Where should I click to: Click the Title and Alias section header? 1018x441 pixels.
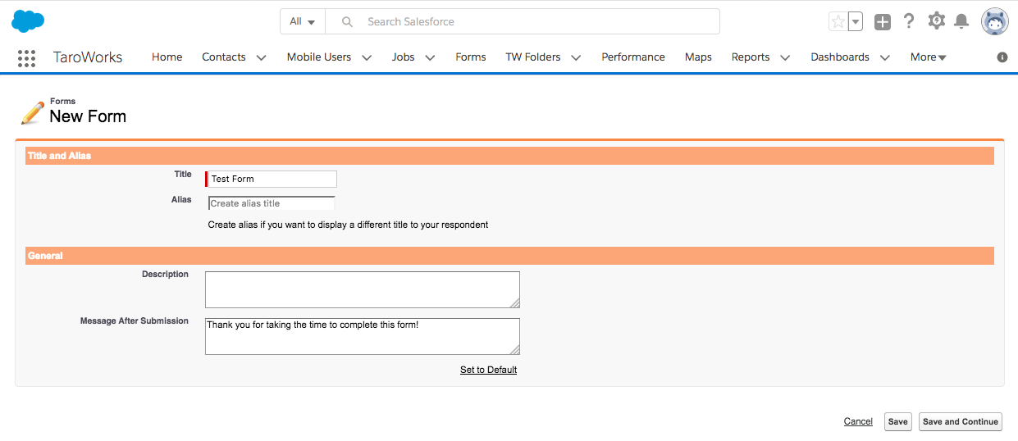509,156
